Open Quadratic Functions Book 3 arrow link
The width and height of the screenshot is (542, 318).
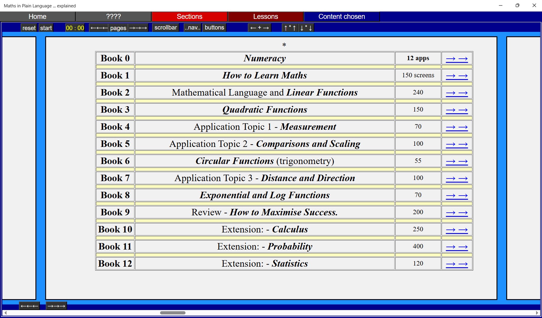pos(457,110)
